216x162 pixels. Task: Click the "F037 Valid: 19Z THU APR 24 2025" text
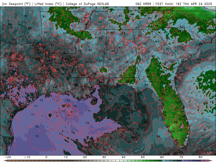click(x=184, y=4)
